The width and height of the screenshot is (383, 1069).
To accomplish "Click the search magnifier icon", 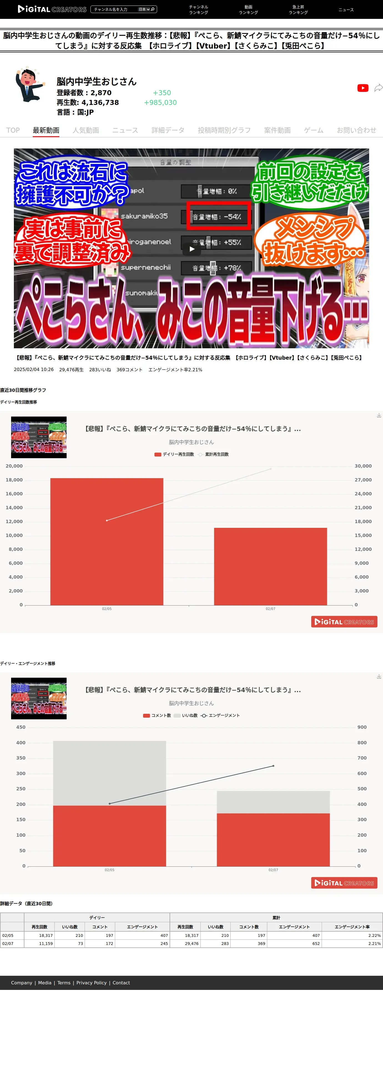I will point(153,9).
